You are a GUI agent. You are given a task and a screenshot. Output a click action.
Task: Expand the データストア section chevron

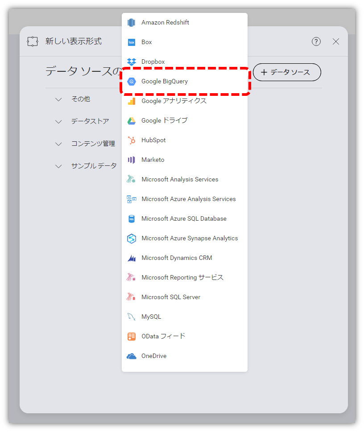tap(58, 122)
